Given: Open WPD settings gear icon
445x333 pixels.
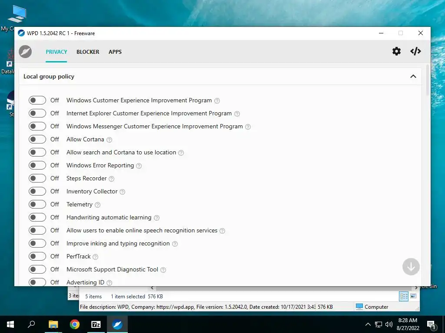Looking at the screenshot, I should coord(396,51).
